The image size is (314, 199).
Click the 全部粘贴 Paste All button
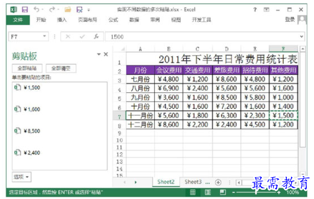(27, 68)
